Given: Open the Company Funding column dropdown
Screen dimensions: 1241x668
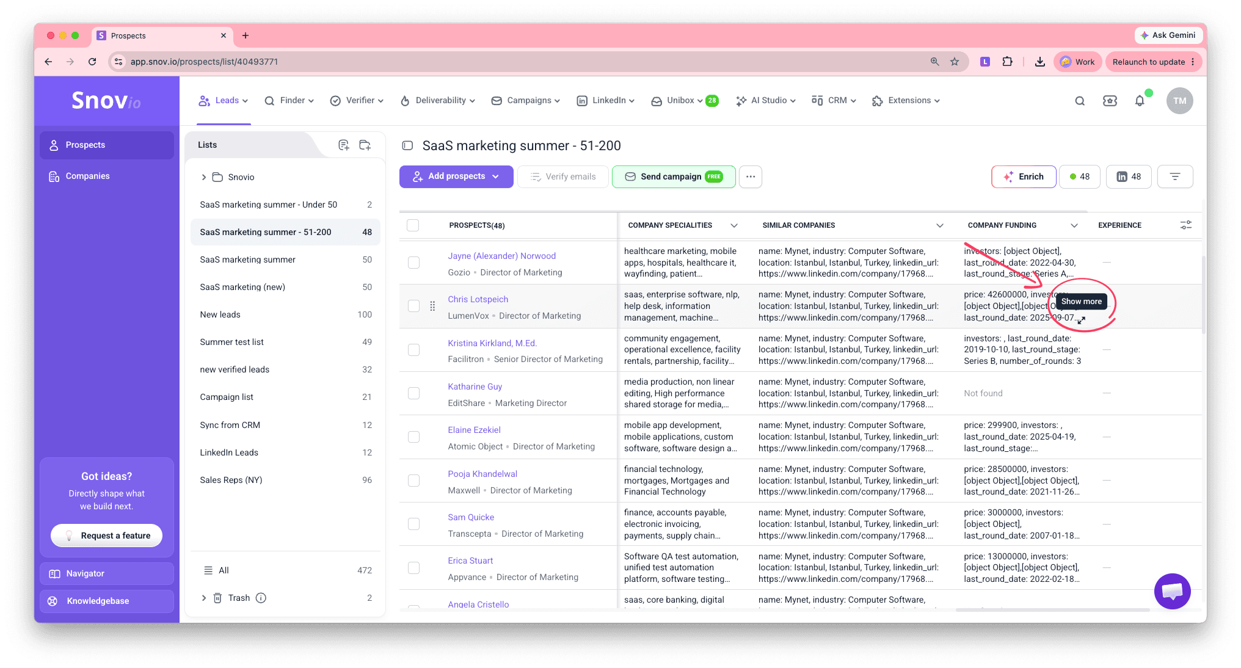Looking at the screenshot, I should tap(1074, 225).
